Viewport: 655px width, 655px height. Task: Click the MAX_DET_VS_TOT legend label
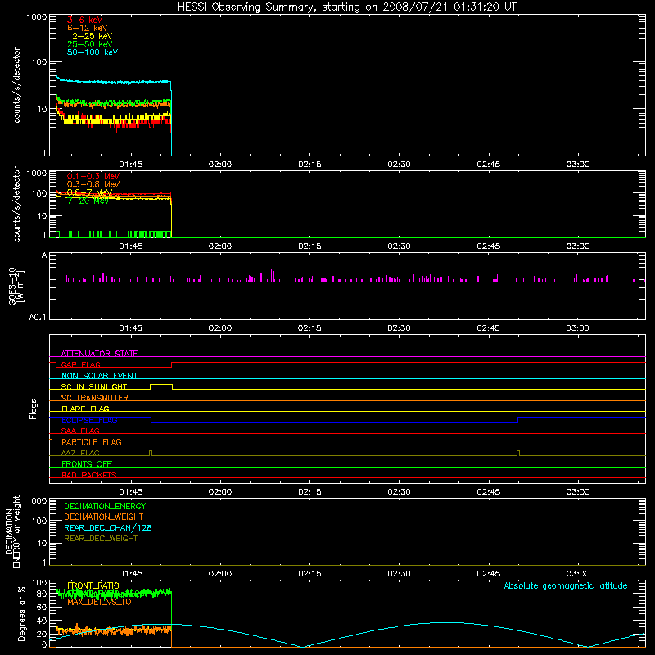(x=101, y=602)
